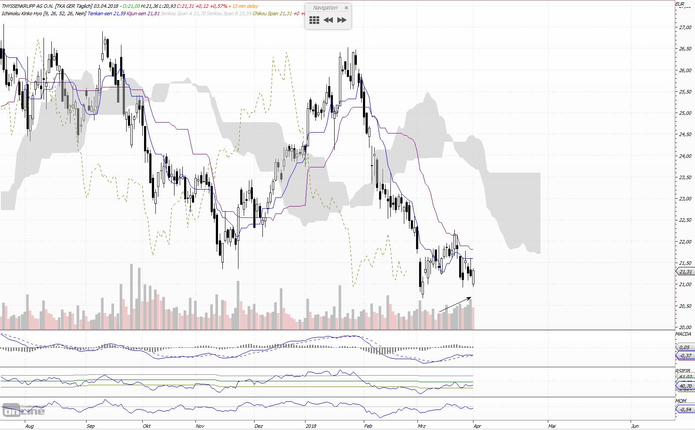Click the current price tag 21,31 on axis
695x430 pixels.
(685, 272)
